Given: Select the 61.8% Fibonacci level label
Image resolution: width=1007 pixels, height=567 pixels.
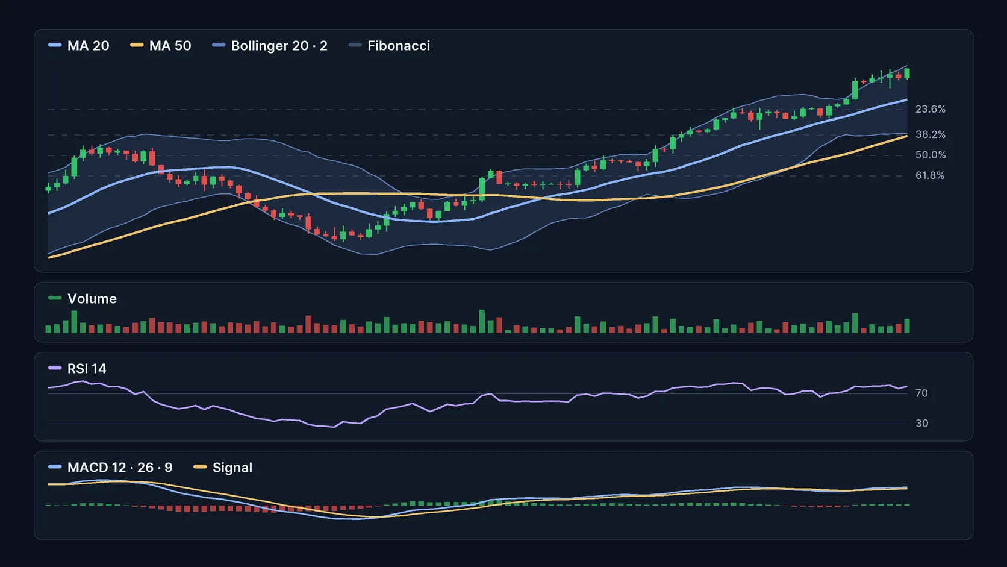Looking at the screenshot, I should coord(930,175).
